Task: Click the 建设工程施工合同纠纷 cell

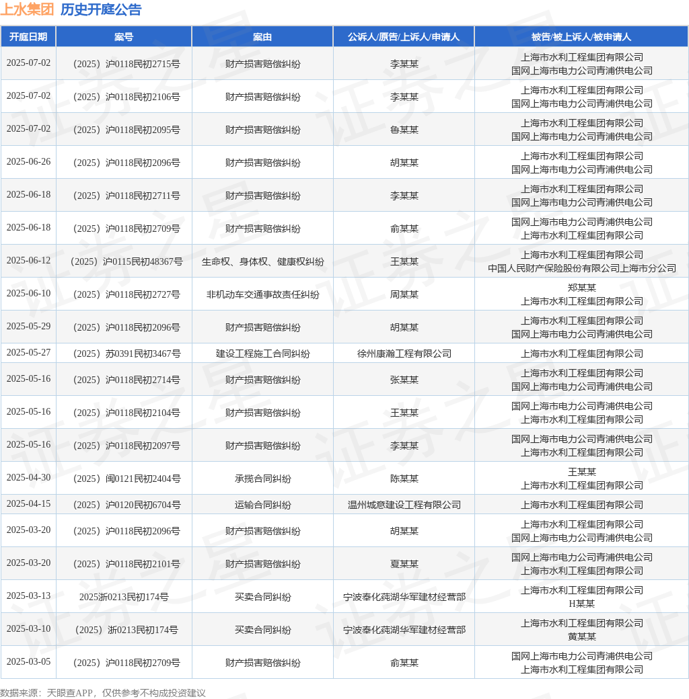Action: coord(263,354)
